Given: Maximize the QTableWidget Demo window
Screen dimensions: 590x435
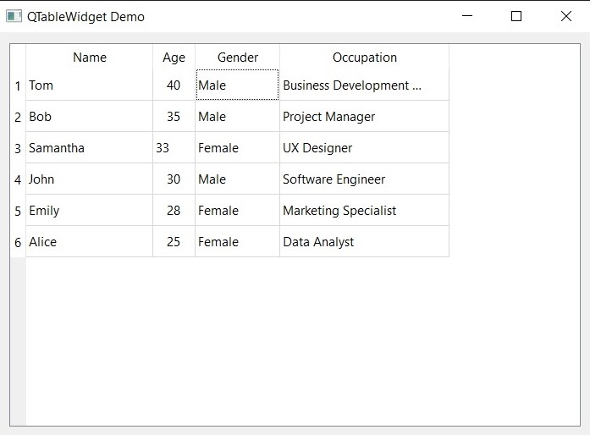Looking at the screenshot, I should [516, 16].
